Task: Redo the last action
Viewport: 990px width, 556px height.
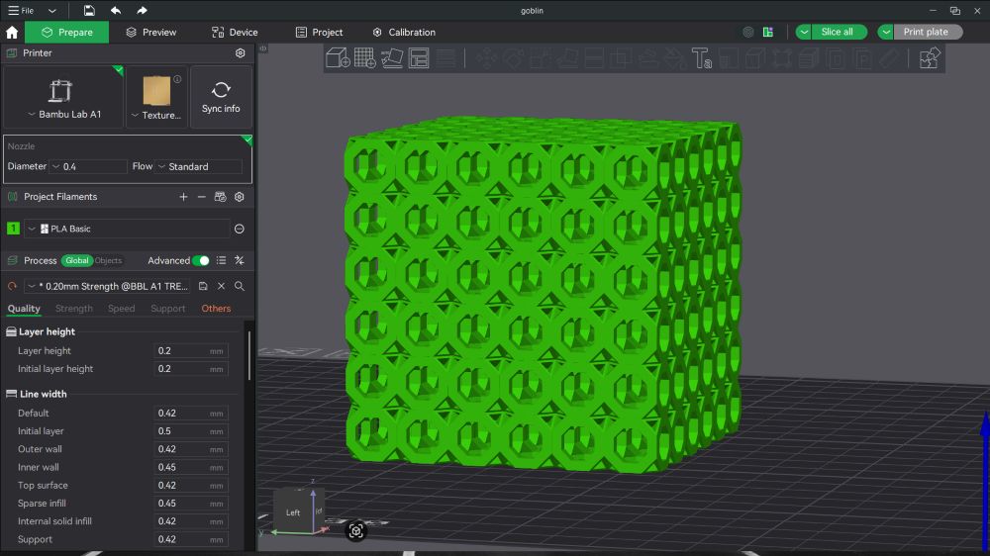Action: tap(142, 10)
